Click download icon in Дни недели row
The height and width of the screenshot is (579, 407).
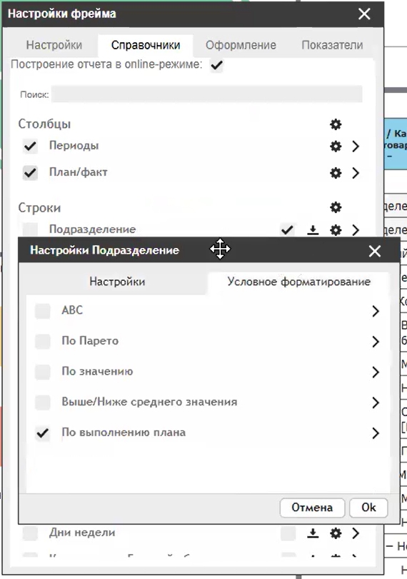pyautogui.click(x=313, y=533)
